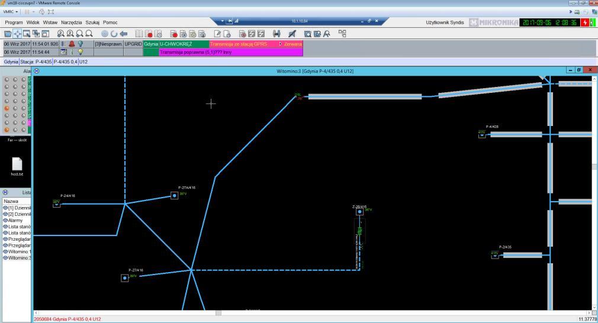Open the Narzędzia menu

click(71, 22)
